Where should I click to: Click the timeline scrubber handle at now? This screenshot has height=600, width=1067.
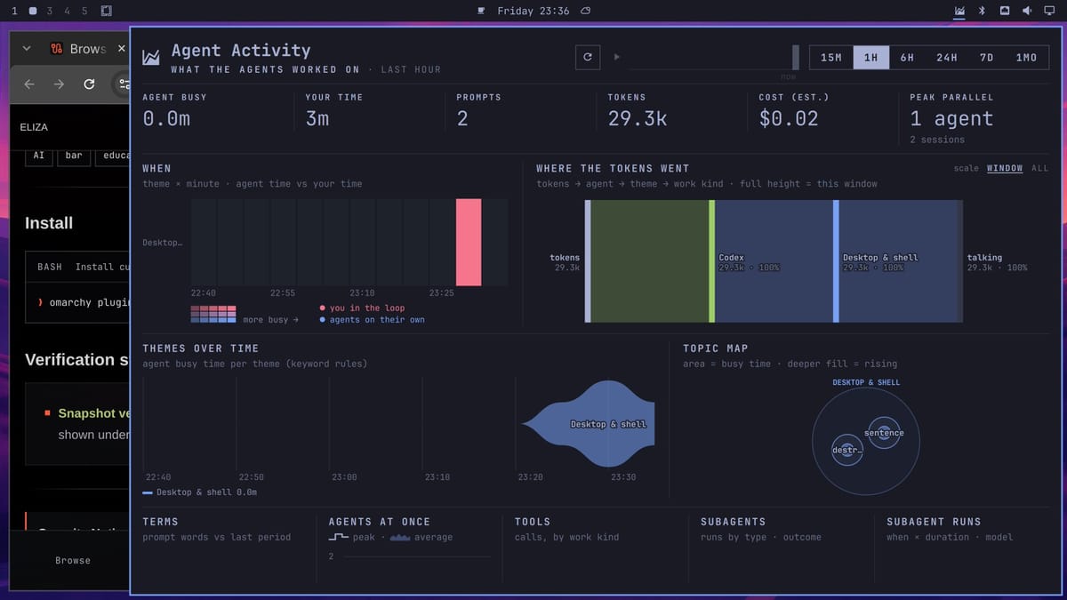[796, 57]
